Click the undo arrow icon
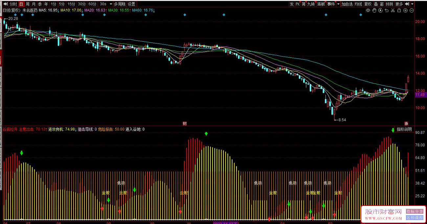This screenshot has width=427, height=224. (x=387, y=11)
